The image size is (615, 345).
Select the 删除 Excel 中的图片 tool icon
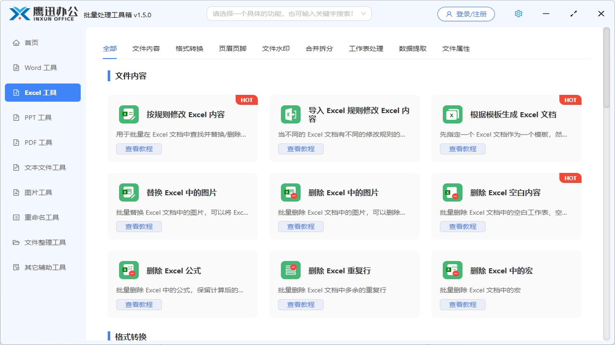pyautogui.click(x=290, y=192)
